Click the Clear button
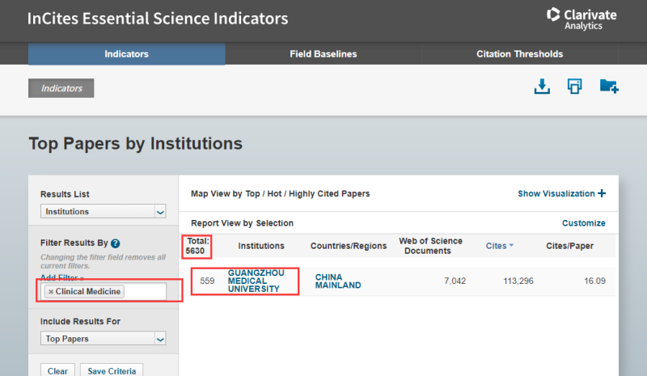This screenshot has width=647, height=376. (x=57, y=370)
